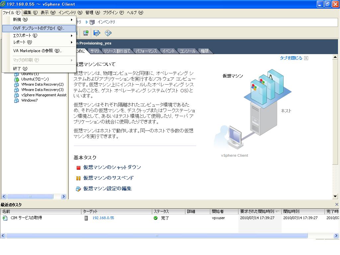Click 仮想マシンのサスペンド link
The width and height of the screenshot is (340, 255).
pos(109,178)
